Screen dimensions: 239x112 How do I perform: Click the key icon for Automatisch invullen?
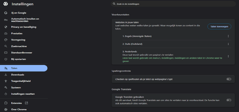click(x=6, y=20)
